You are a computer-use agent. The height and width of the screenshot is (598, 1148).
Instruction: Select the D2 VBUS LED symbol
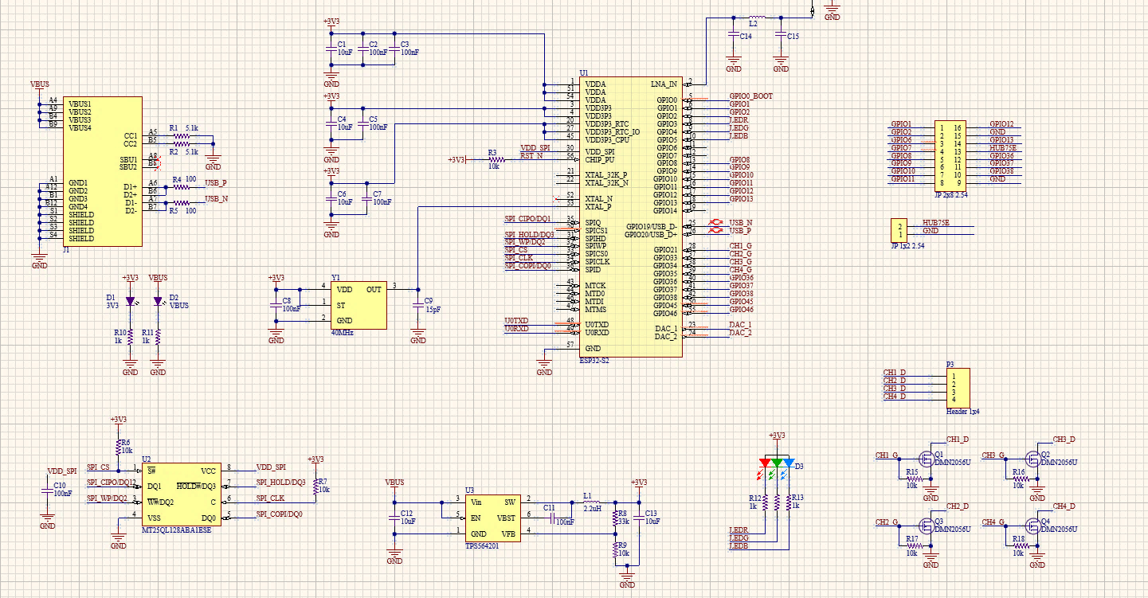[158, 302]
